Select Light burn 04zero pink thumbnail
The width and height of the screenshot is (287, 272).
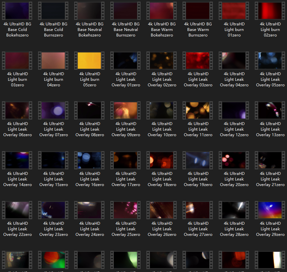coord(53,61)
